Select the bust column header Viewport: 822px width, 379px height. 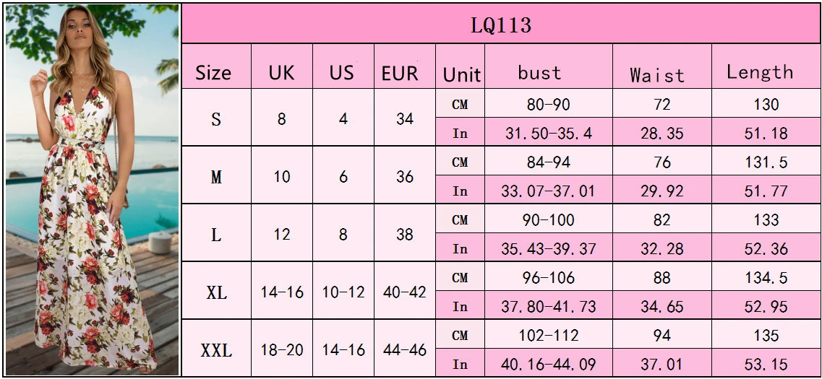(539, 73)
